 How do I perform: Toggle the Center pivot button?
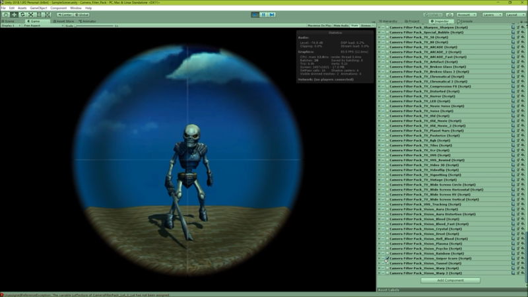[65, 15]
